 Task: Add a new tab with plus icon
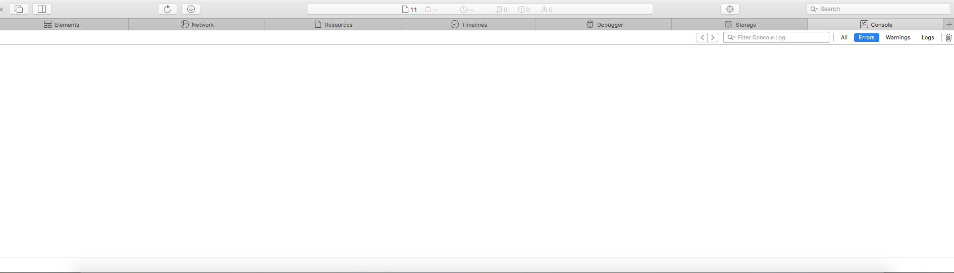pyautogui.click(x=949, y=24)
